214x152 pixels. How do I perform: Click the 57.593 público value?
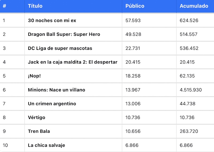133,21
